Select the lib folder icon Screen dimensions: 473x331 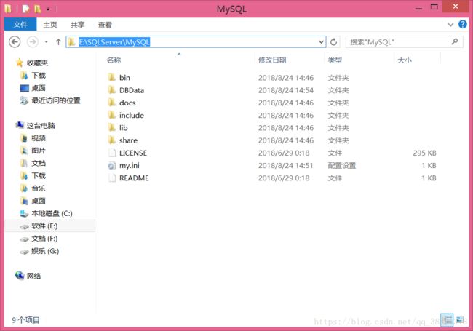111,127
